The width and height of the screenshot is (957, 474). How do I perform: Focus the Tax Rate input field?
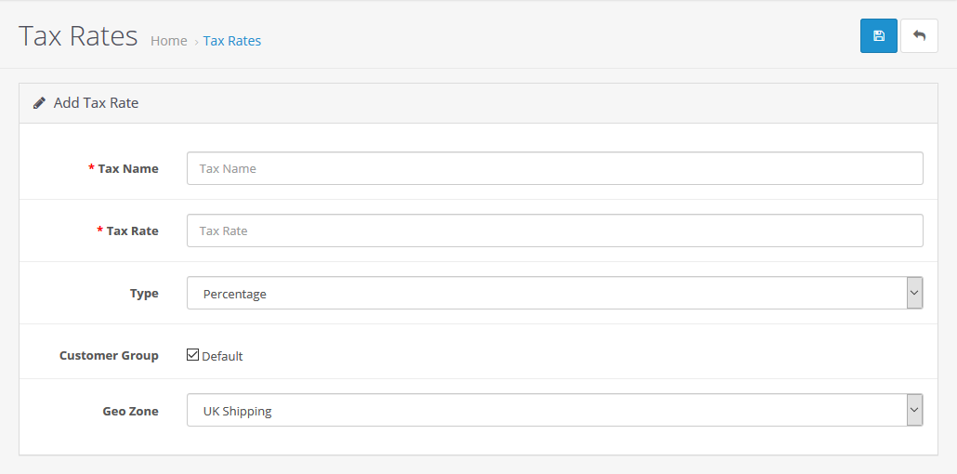(555, 231)
